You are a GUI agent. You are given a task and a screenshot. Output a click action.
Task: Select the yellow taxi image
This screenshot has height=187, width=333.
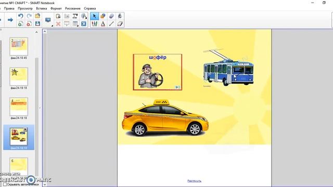pos(165,118)
